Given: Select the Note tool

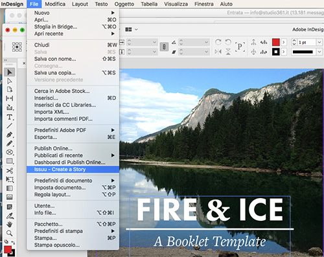Looking at the screenshot, I should click(10, 207).
